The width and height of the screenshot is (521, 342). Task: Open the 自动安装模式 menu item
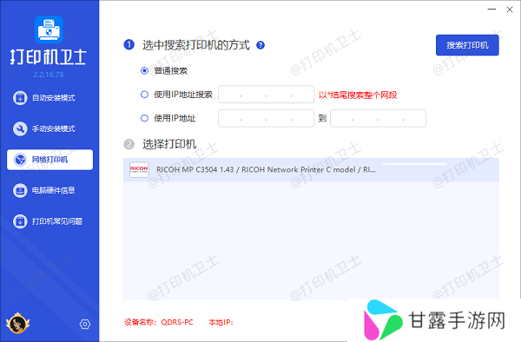pos(49,98)
